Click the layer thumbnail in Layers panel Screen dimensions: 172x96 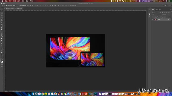click(156, 19)
